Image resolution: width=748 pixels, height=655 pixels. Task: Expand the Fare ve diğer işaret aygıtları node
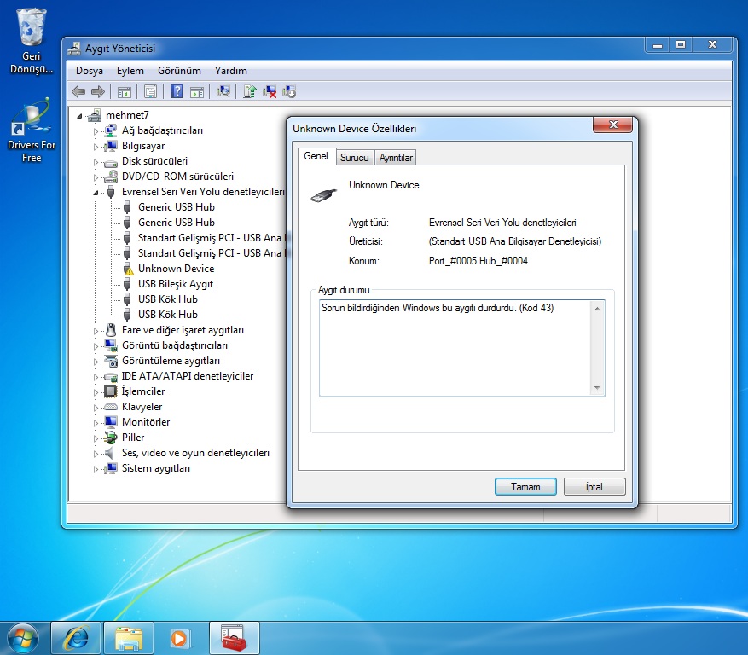click(96, 331)
